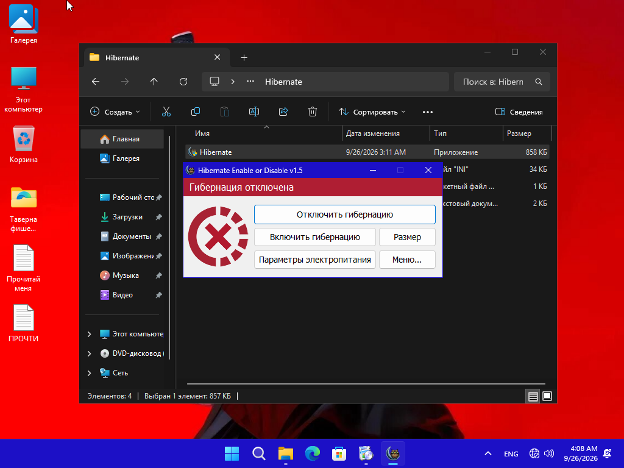Expand Сеть in navigation tree
The image size is (624, 468).
[89, 373]
